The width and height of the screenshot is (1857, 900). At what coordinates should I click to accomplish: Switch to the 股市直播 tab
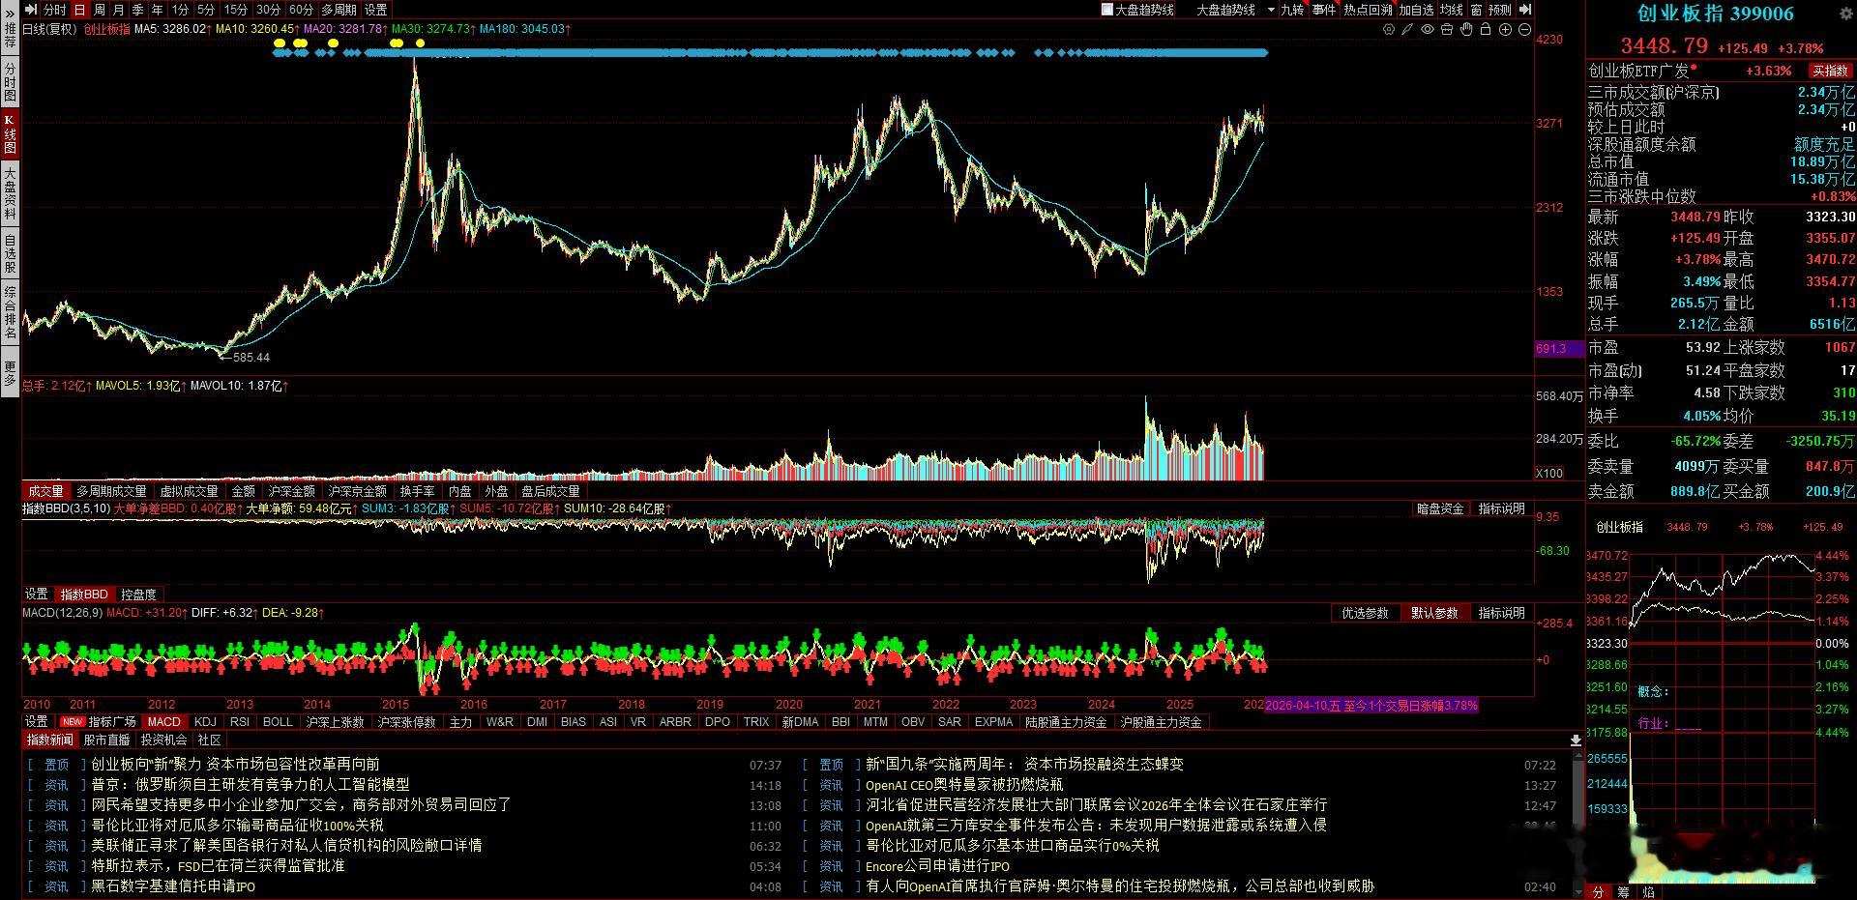[x=106, y=740]
